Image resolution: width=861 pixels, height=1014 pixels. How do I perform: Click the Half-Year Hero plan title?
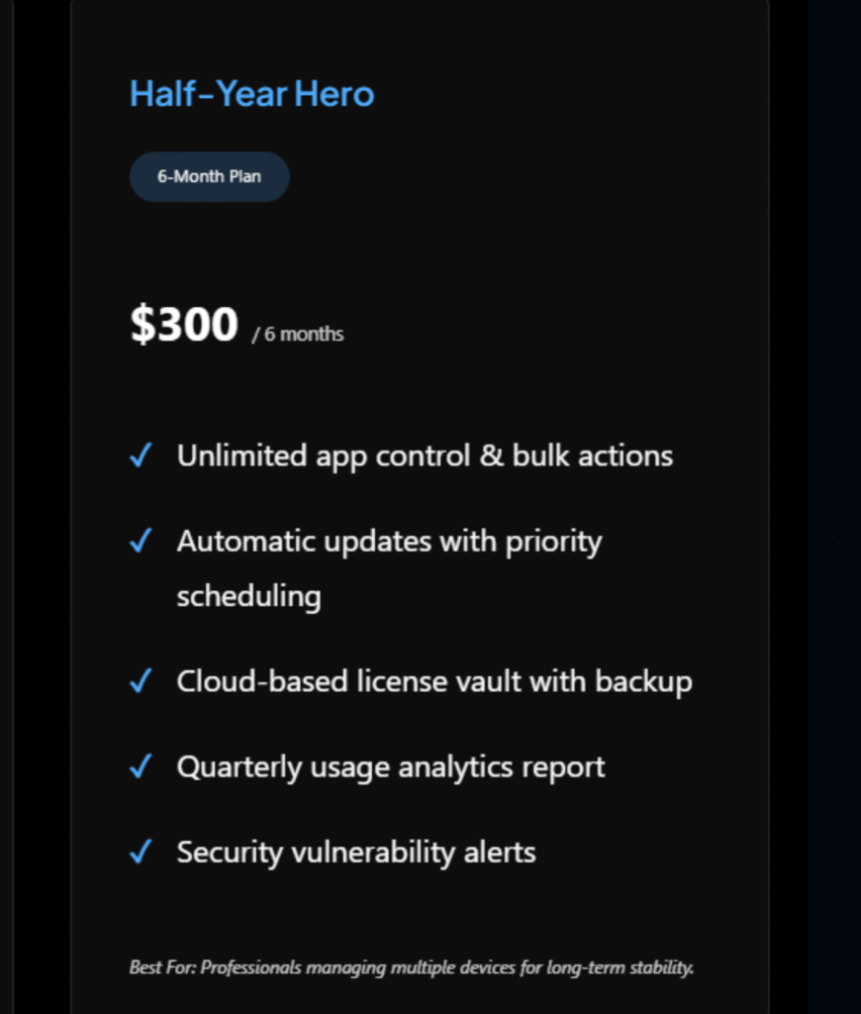click(x=251, y=94)
